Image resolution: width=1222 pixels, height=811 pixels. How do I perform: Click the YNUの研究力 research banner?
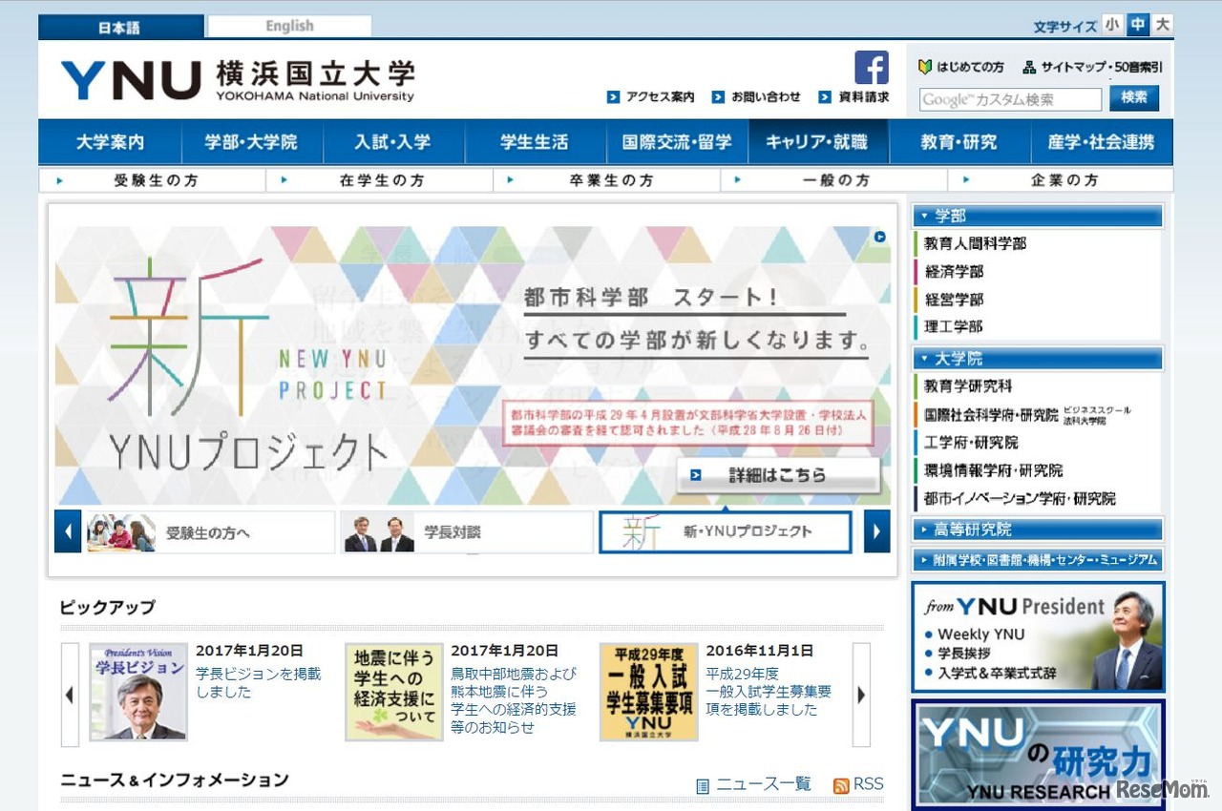click(1038, 754)
